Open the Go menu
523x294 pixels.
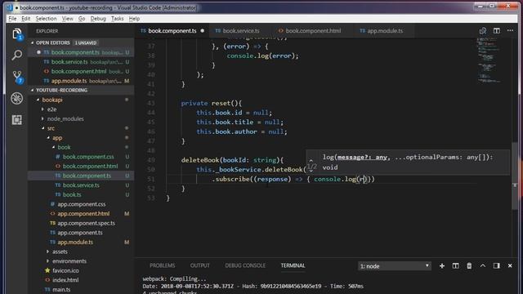[x=82, y=19]
